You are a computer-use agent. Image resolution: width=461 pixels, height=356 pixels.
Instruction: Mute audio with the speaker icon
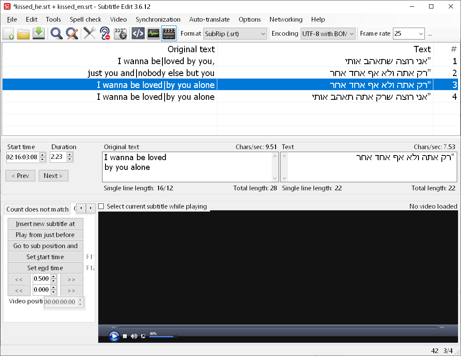tap(134, 336)
